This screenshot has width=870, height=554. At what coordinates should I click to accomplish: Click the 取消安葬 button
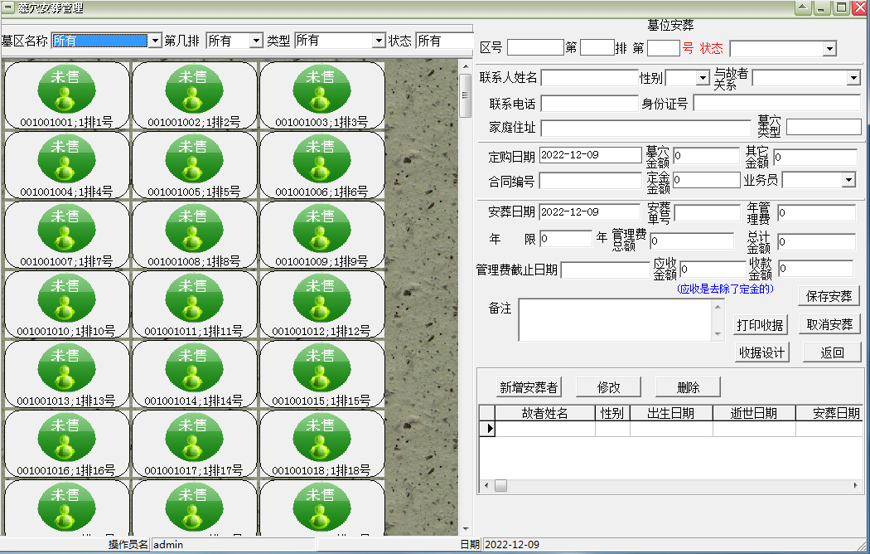click(x=829, y=325)
